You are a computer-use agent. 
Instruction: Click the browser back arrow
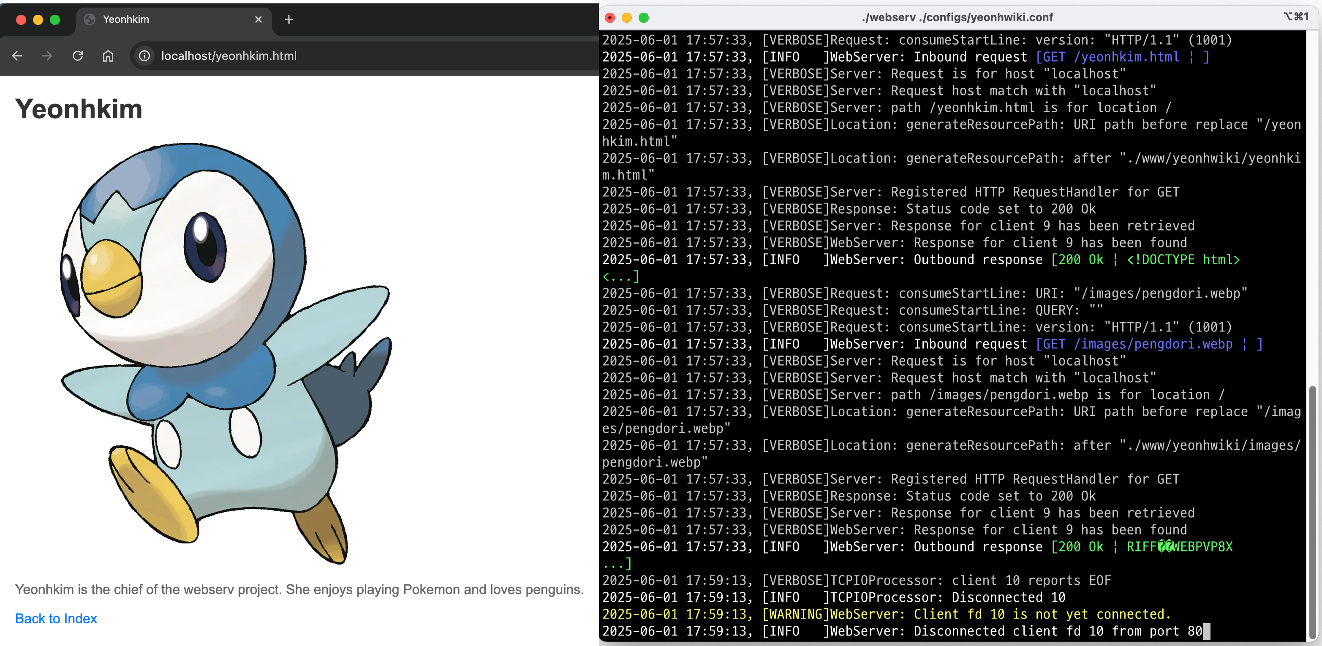(17, 56)
